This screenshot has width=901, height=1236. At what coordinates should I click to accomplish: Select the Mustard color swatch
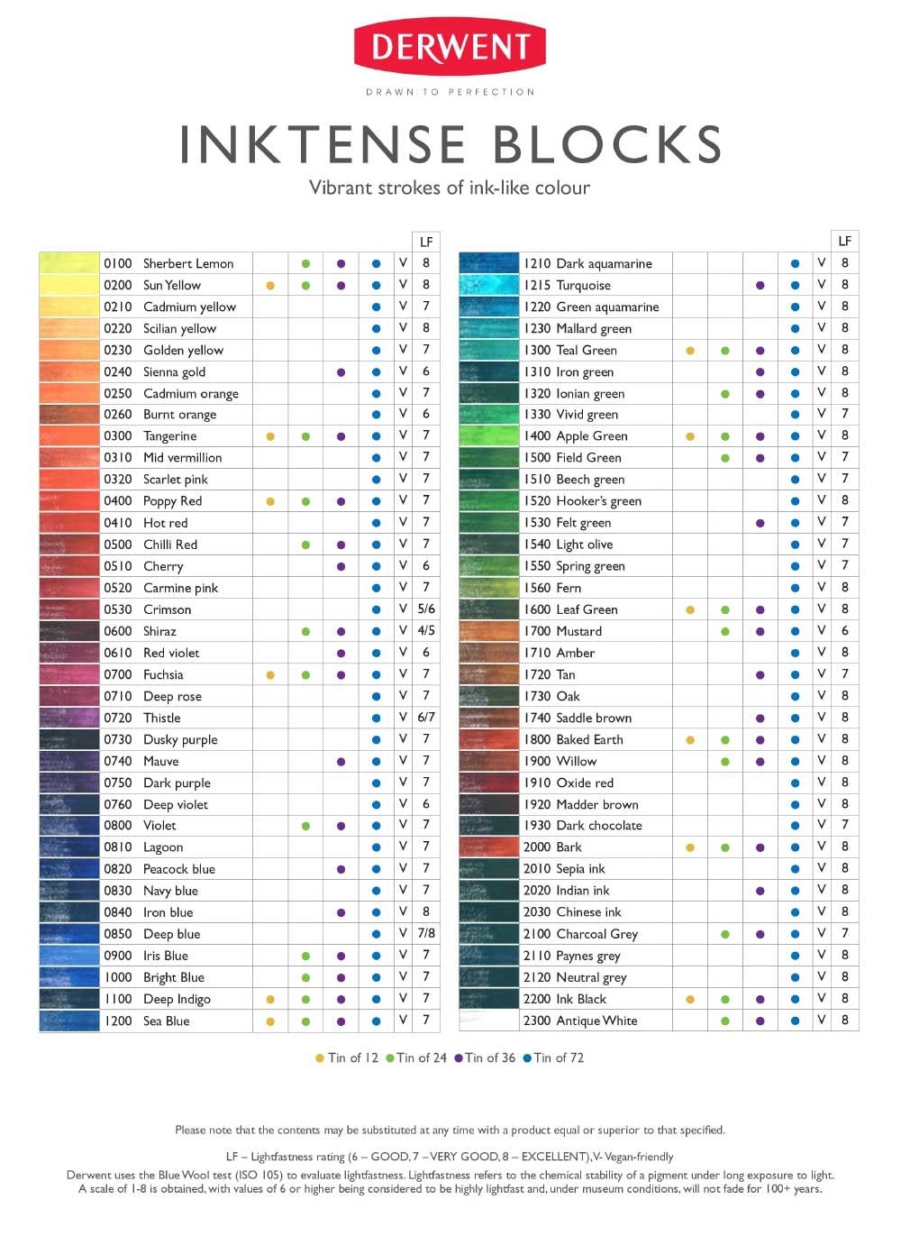[x=489, y=631]
